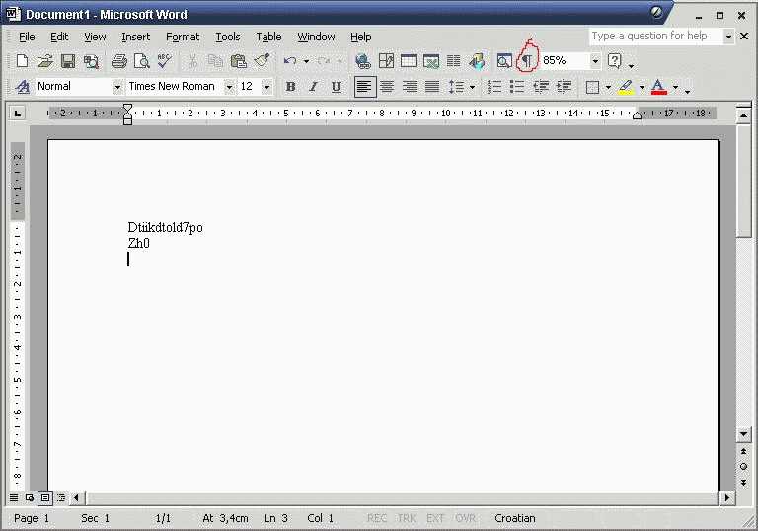Apply the red font color swatch
758x531 pixels.
658,87
